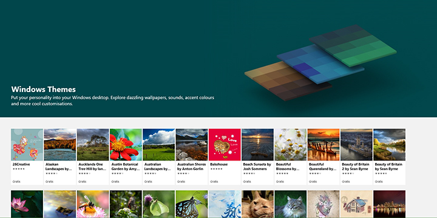Viewport: 437px width, 218px height.
Task: Click star rating under Beauty of Britain 2
Action: coord(348,173)
